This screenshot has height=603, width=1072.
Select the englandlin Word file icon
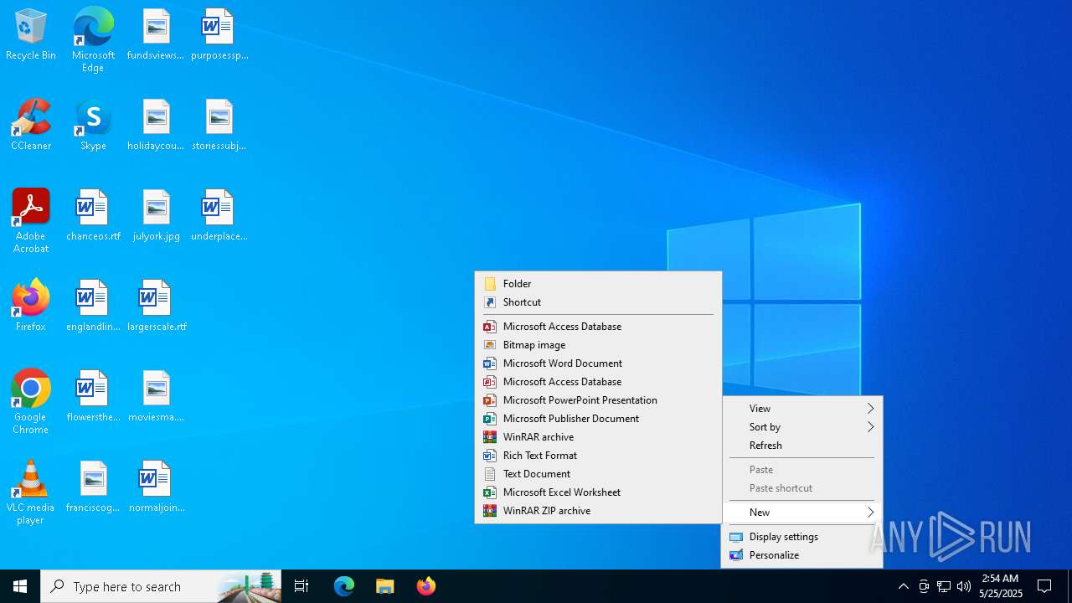[93, 307]
